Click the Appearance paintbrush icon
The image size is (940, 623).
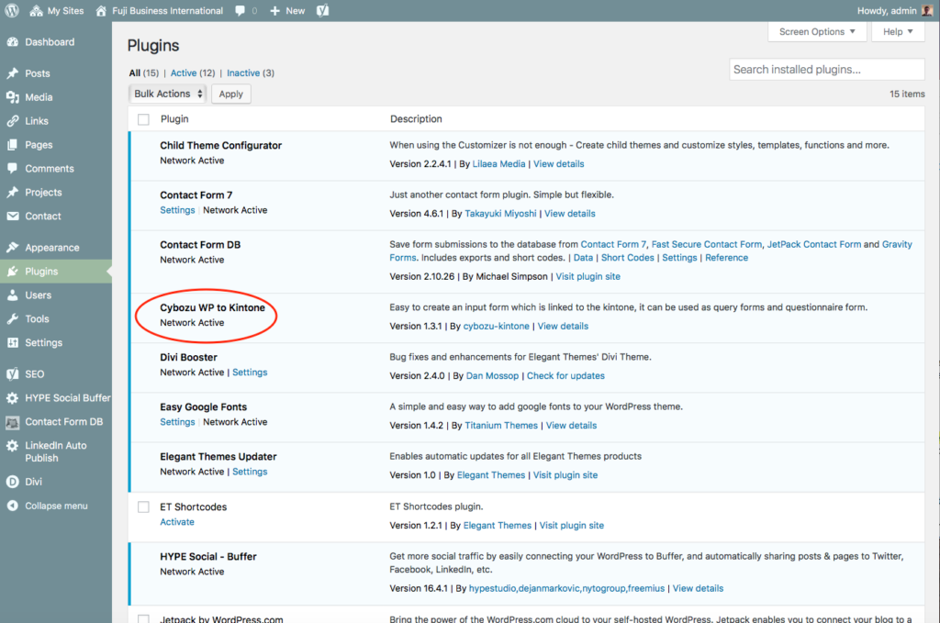[x=12, y=248]
